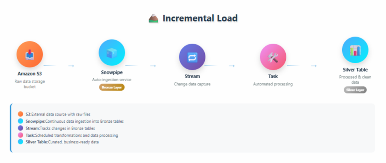Screen dimensions: 386x163
Task: Click the Task tools icon
Action: click(x=273, y=57)
